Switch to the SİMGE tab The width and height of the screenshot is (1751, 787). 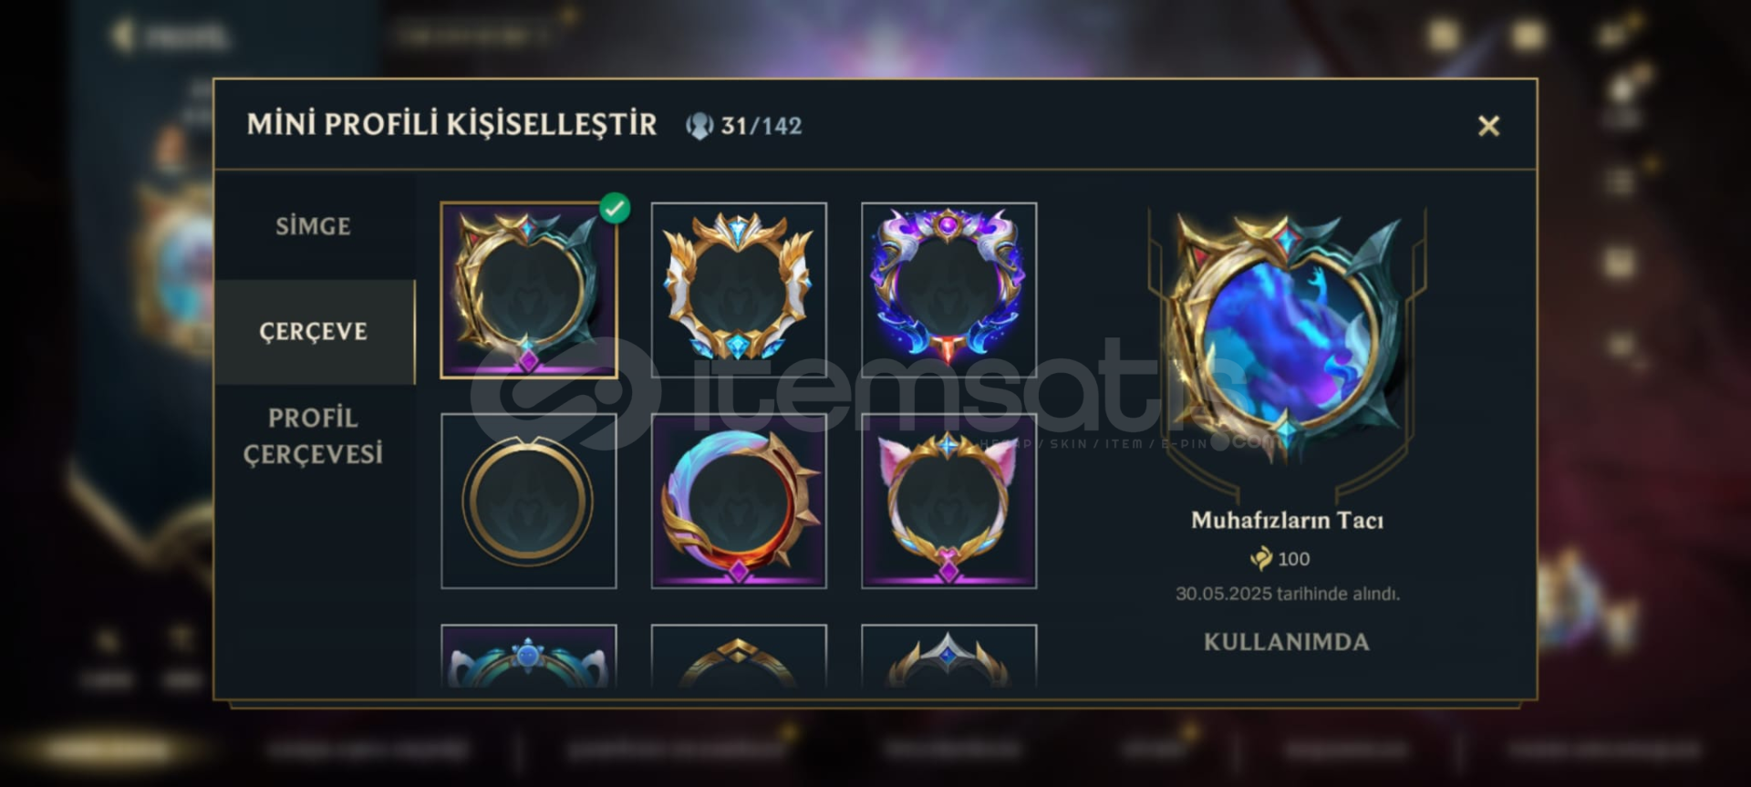point(313,226)
